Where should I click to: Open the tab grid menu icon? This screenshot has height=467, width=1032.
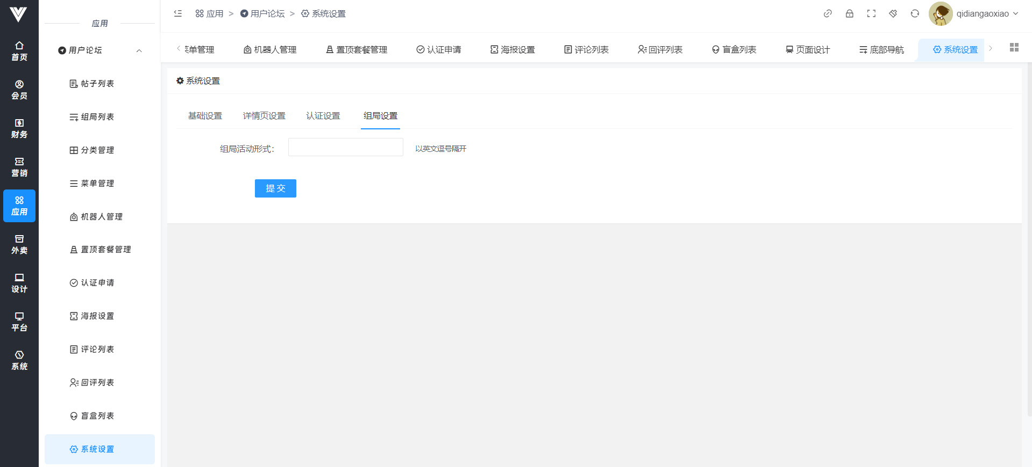tap(1014, 48)
